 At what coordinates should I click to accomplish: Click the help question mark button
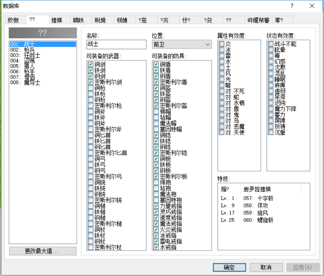[292, 6]
